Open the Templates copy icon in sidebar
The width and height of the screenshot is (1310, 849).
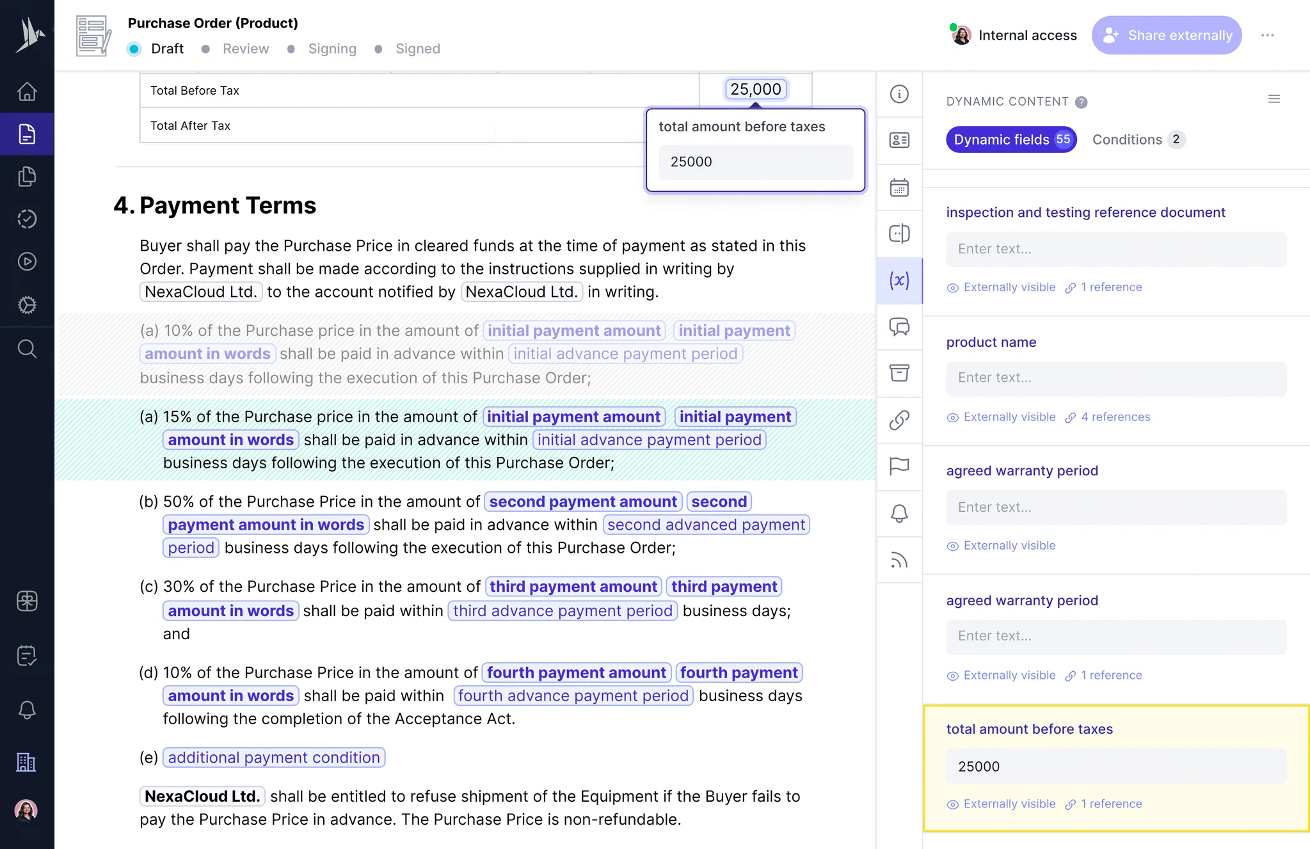27,177
